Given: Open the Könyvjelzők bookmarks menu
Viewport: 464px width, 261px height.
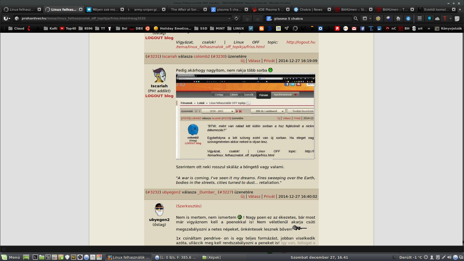Looking at the screenshot, I should pos(448,28).
